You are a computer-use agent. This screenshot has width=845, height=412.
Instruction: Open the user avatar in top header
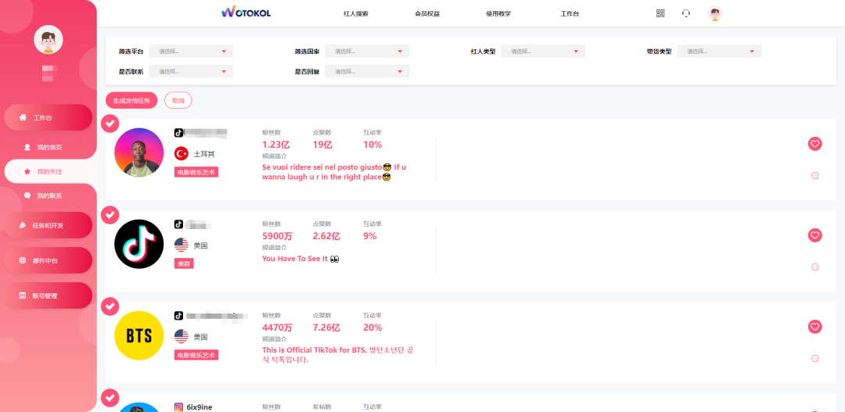click(714, 13)
